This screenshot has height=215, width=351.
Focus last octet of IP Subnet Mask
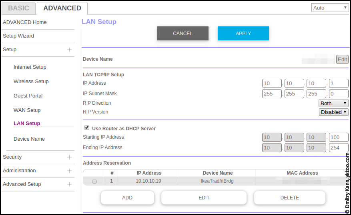[x=339, y=94]
